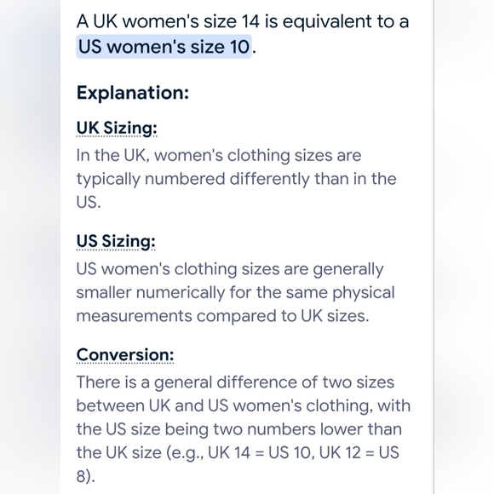Open the "Conversion:" underlined heading

click(124, 355)
